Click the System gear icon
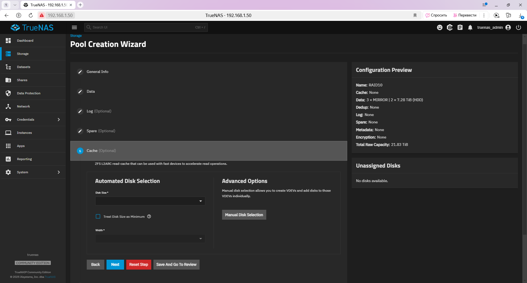The height and width of the screenshot is (283, 527). pyautogui.click(x=8, y=172)
